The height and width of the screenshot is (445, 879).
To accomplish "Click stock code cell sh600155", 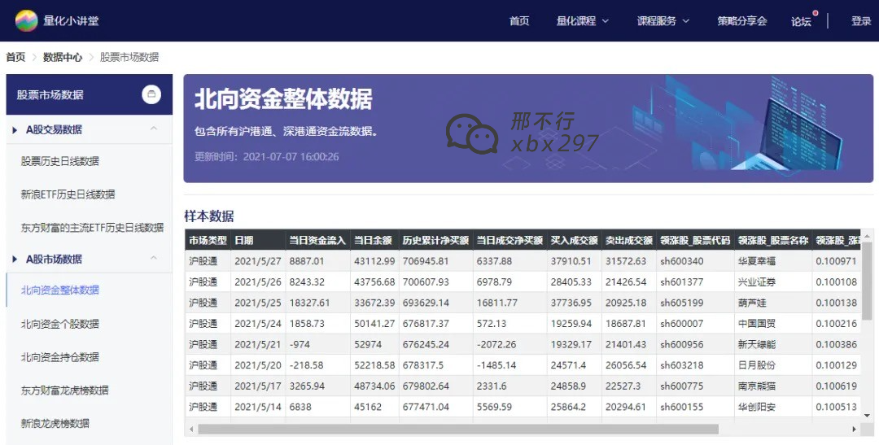I will pyautogui.click(x=695, y=407).
